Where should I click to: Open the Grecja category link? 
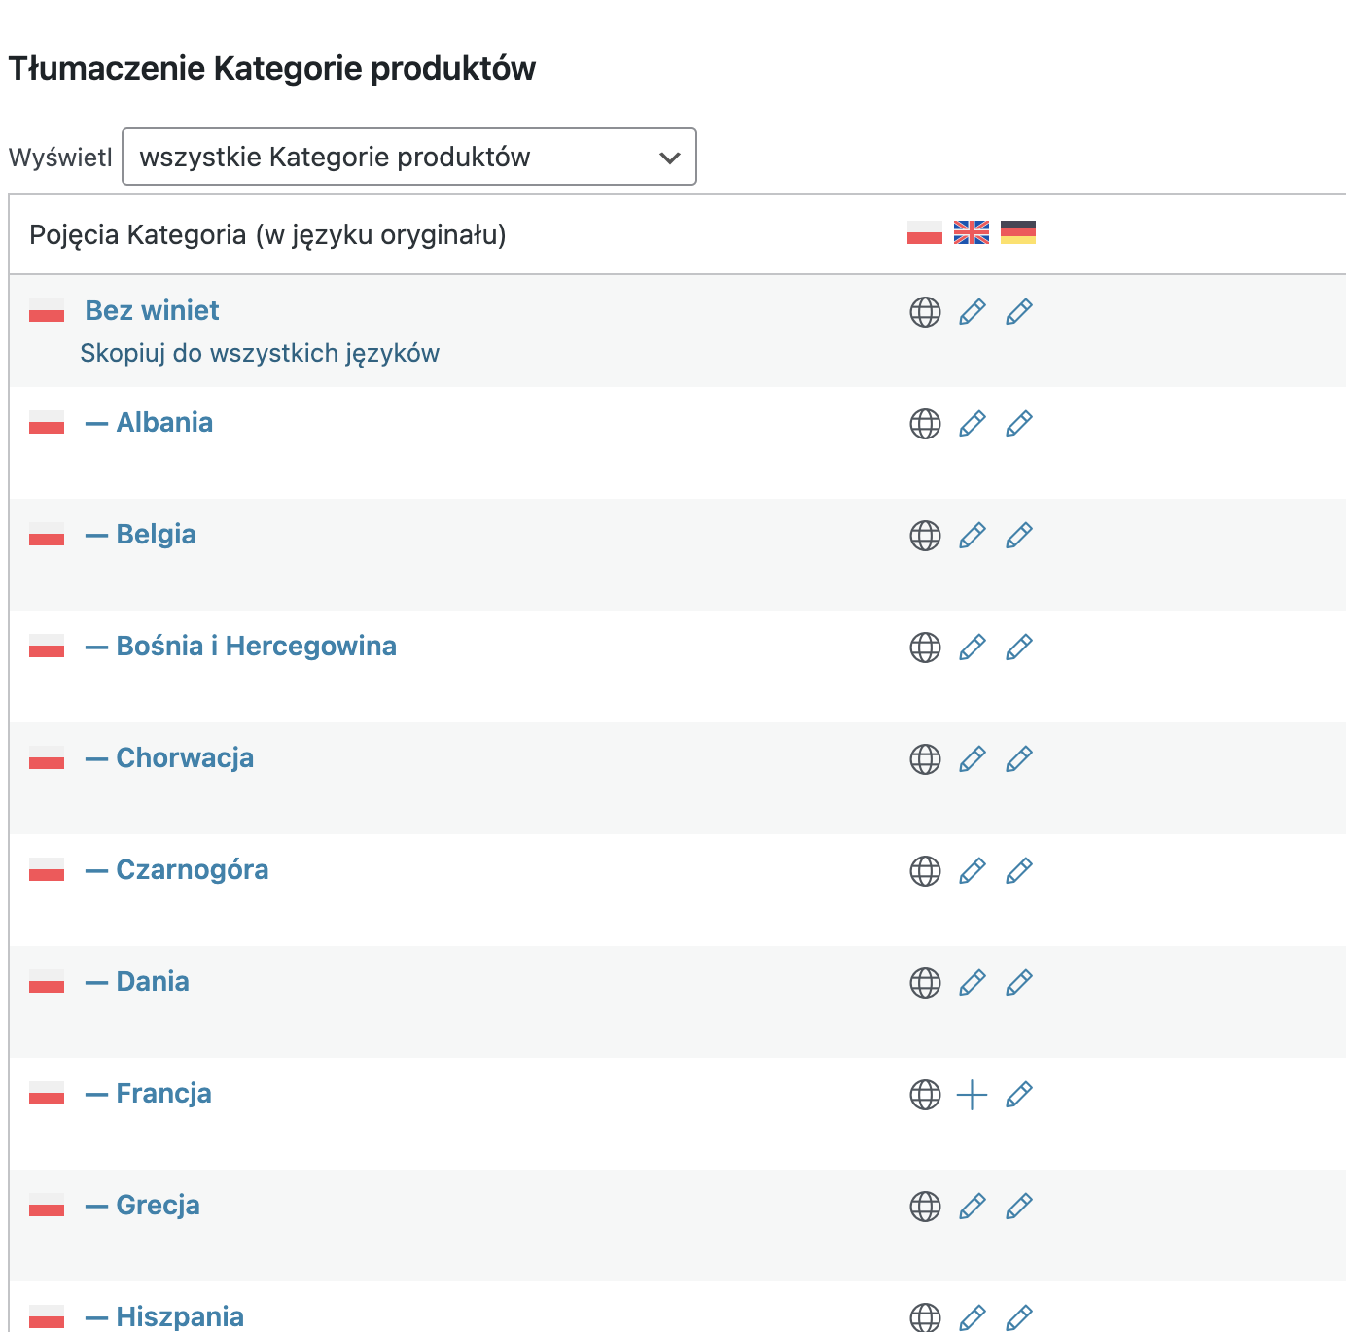click(158, 1205)
